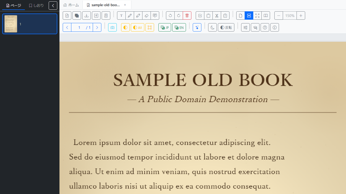
Task: Select the highlighter pen tool
Action: point(138,16)
